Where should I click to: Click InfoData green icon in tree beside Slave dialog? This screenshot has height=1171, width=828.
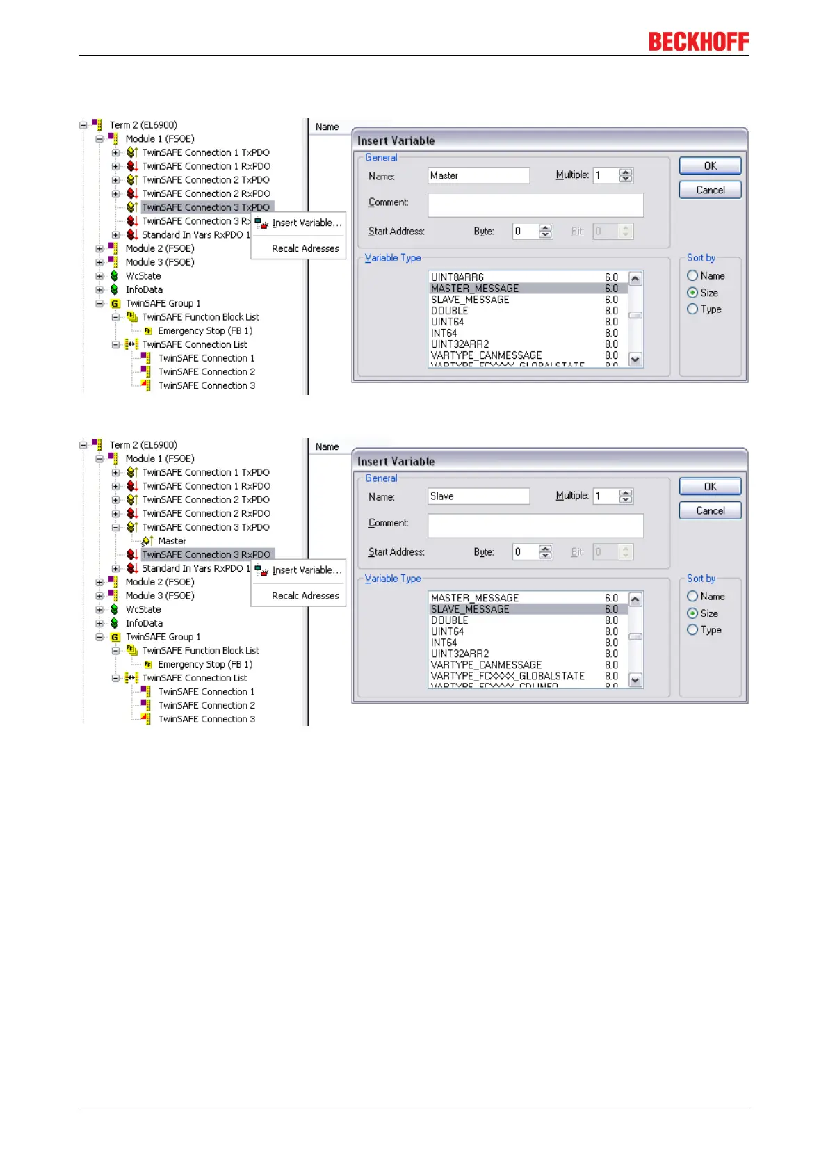coord(115,623)
